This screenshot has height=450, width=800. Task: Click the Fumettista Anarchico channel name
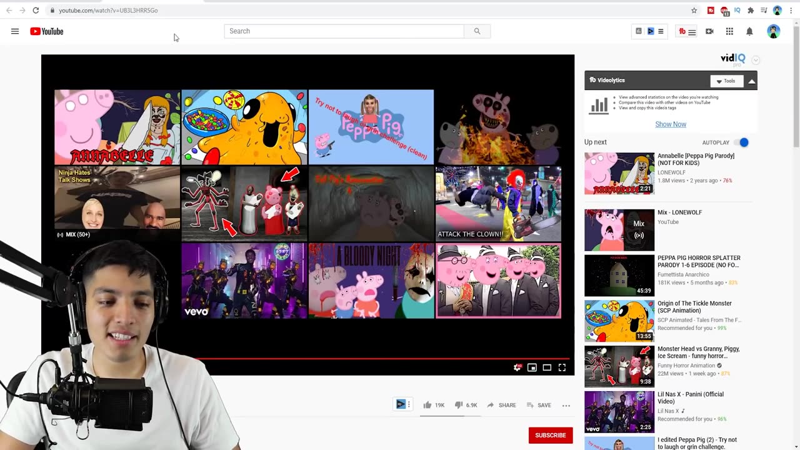[683, 274]
